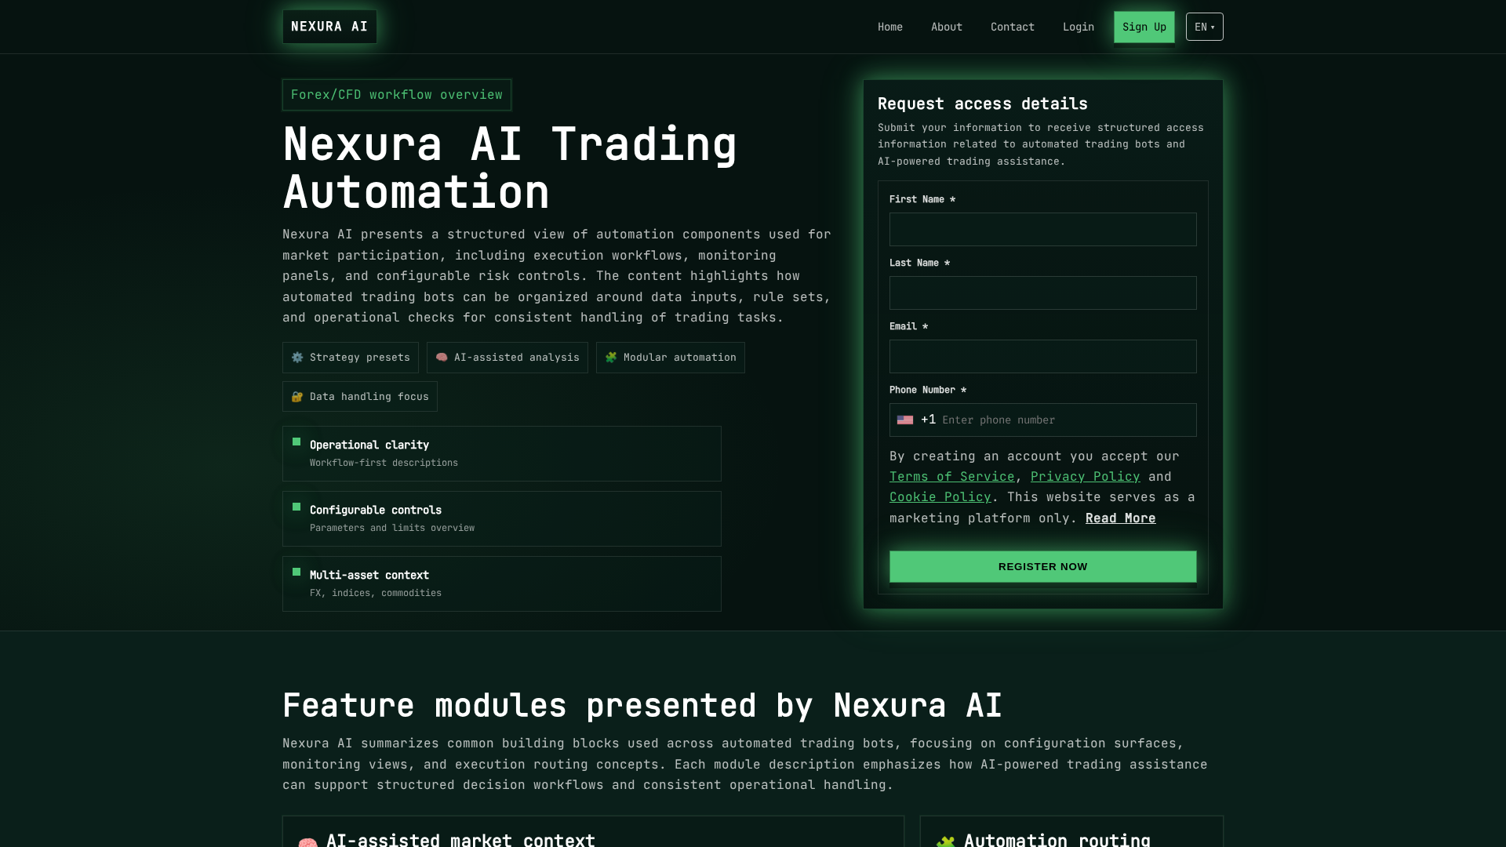Click the Operational clarity card title
Screen dimensions: 1506x847
click(x=369, y=445)
